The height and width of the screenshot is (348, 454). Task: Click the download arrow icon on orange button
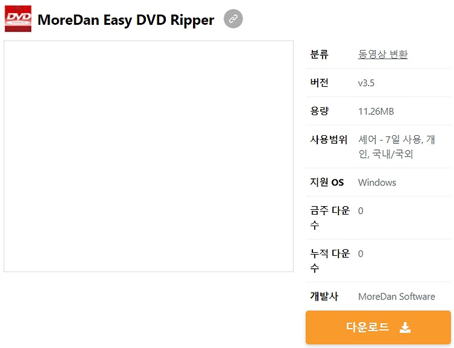coord(405,327)
